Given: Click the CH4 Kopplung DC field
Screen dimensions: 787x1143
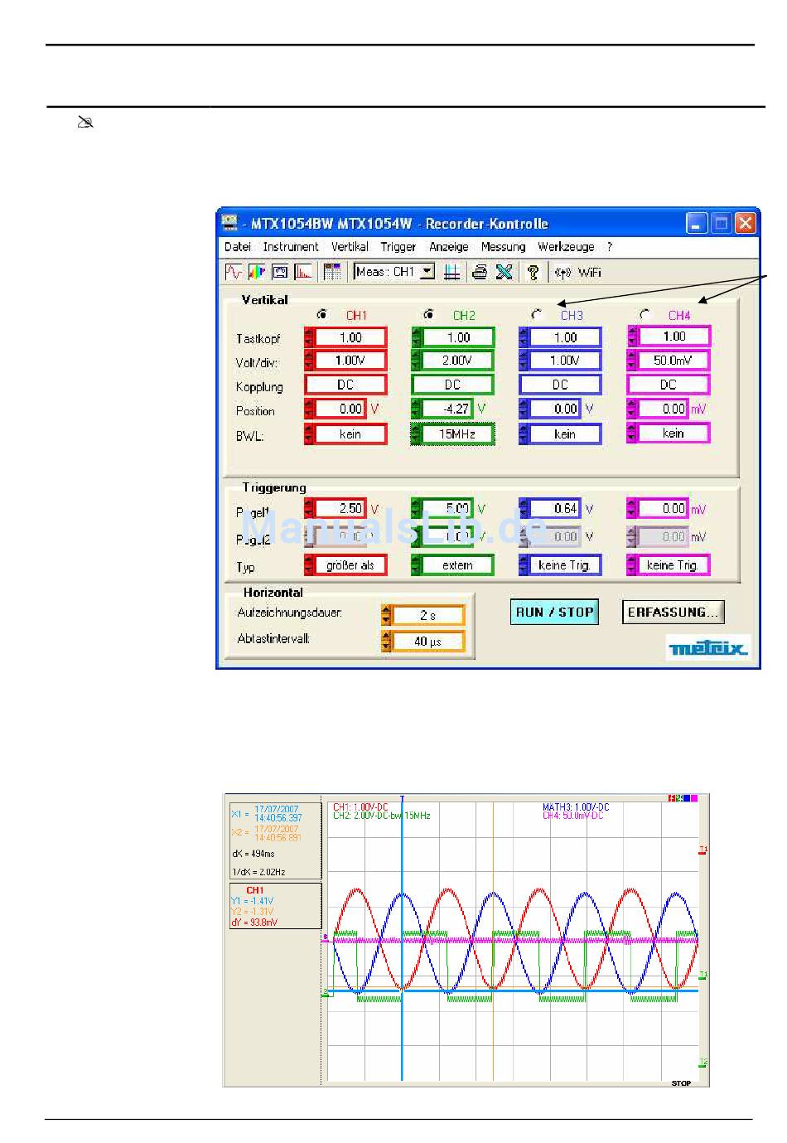Looking at the screenshot, I should click(x=669, y=385).
